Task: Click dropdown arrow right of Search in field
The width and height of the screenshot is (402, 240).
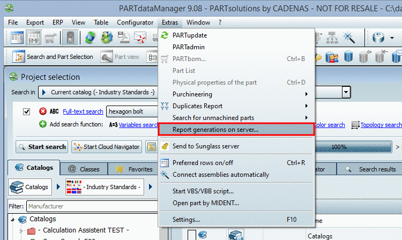Action: tap(346, 92)
